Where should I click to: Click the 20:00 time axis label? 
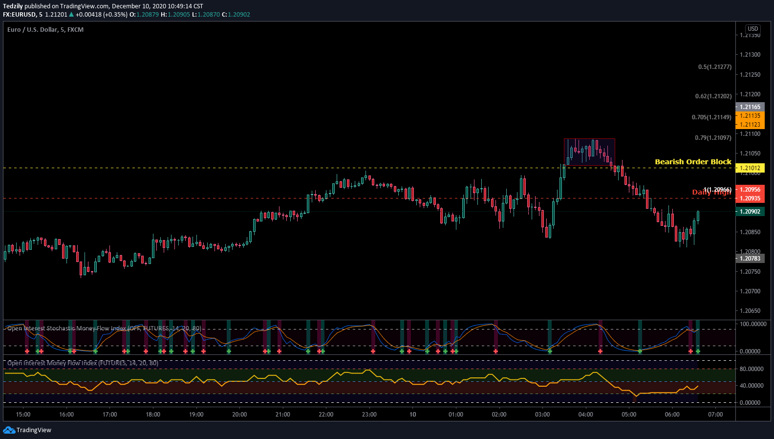click(x=239, y=415)
